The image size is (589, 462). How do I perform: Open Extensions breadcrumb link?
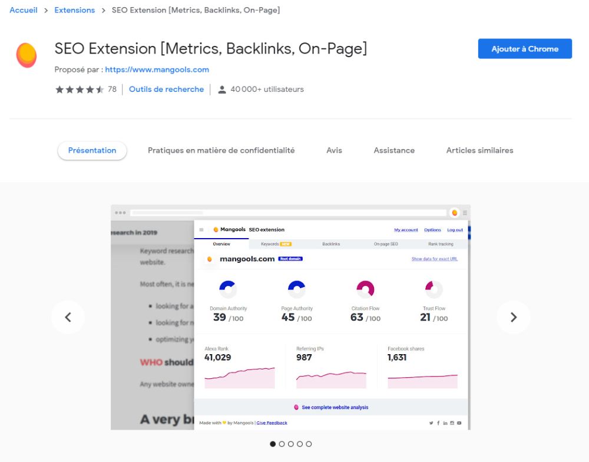(74, 10)
